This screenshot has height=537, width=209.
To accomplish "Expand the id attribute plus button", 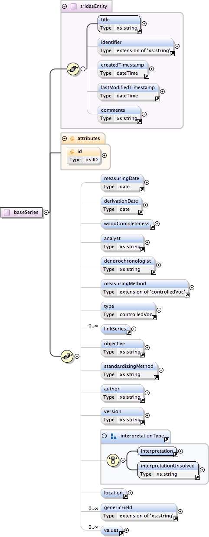I will (x=104, y=155).
